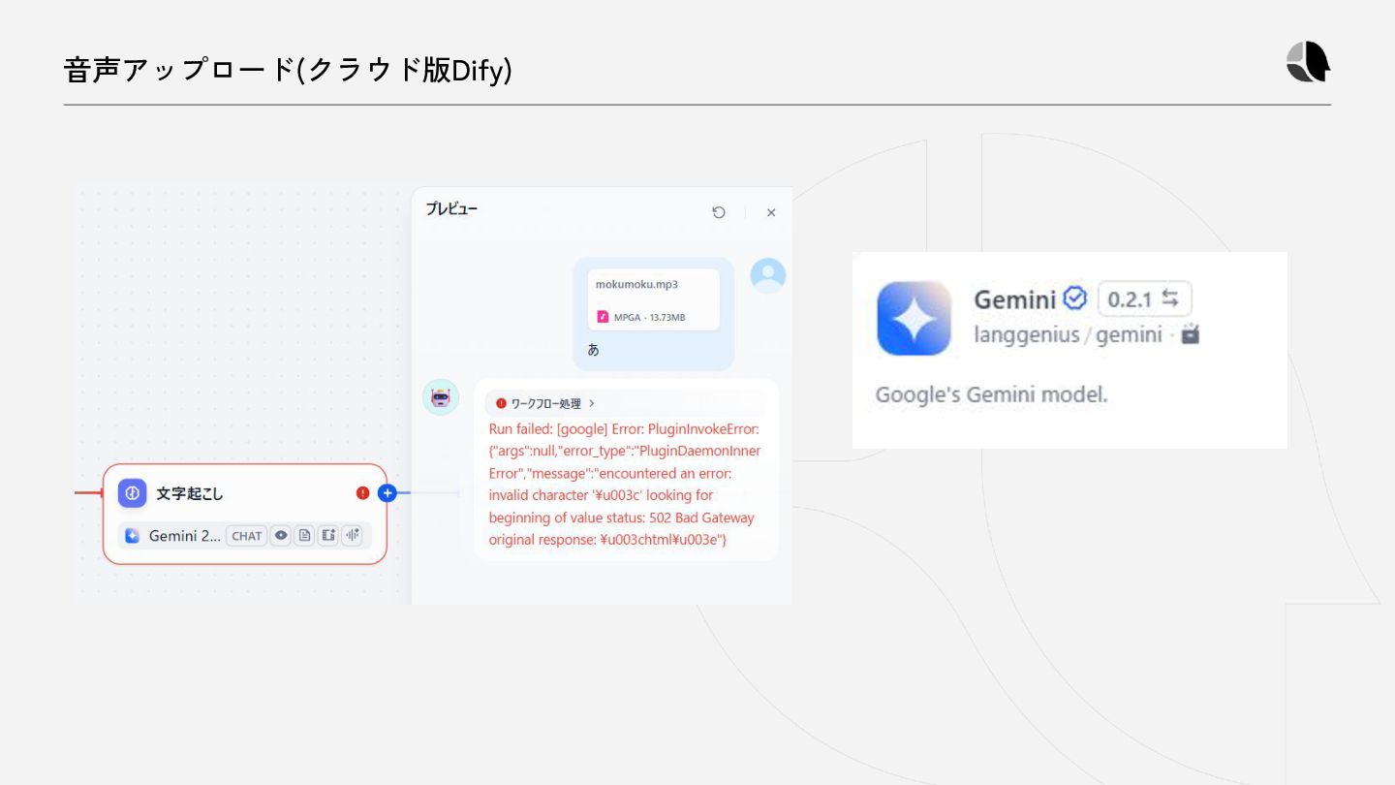Click the LLM brain icon on 文字起こし node
1395x785 pixels.
tap(132, 493)
